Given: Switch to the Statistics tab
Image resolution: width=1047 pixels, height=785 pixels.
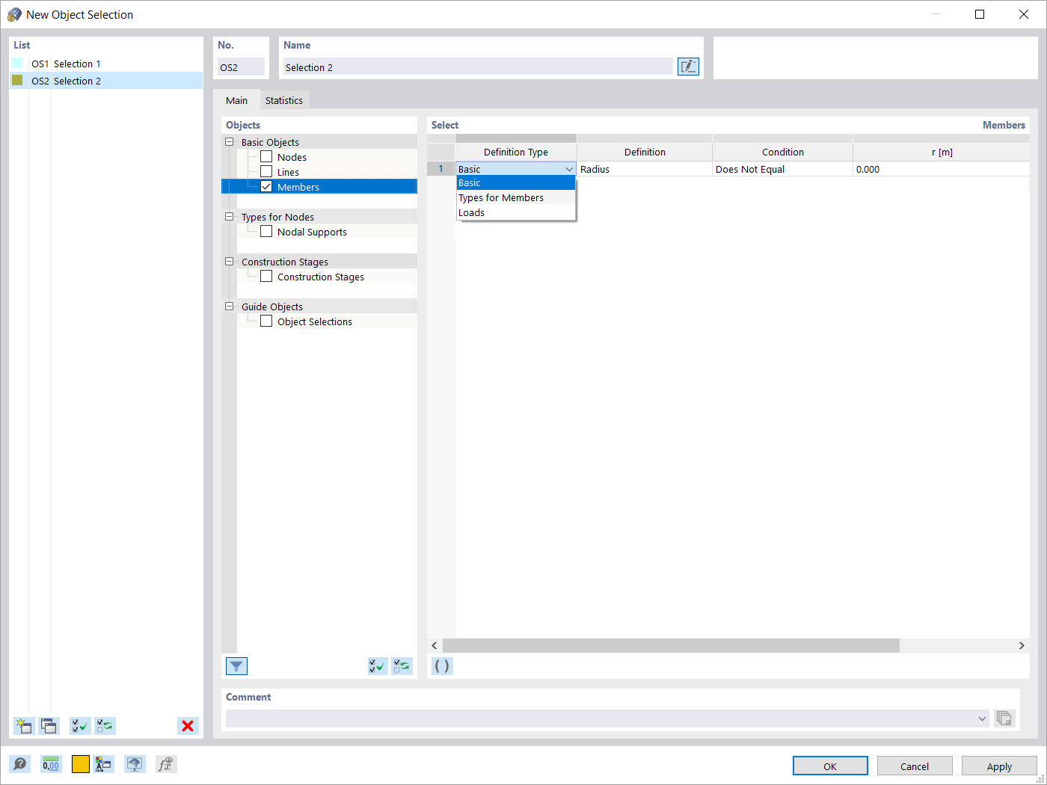Looking at the screenshot, I should pos(284,99).
